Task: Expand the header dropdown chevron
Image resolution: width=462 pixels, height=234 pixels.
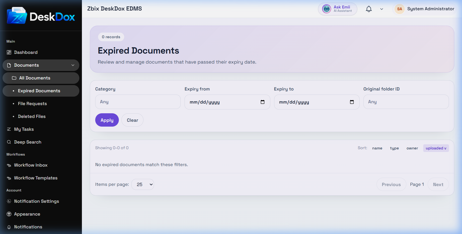Action: coord(382,9)
